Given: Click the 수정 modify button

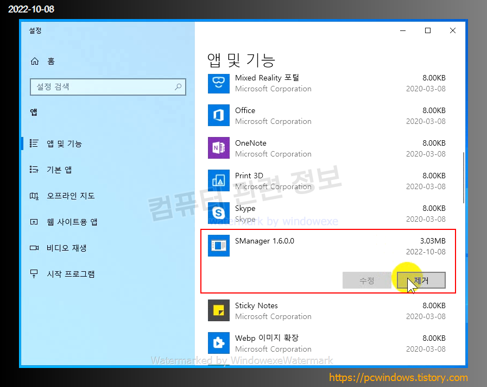Looking at the screenshot, I should pyautogui.click(x=367, y=280).
